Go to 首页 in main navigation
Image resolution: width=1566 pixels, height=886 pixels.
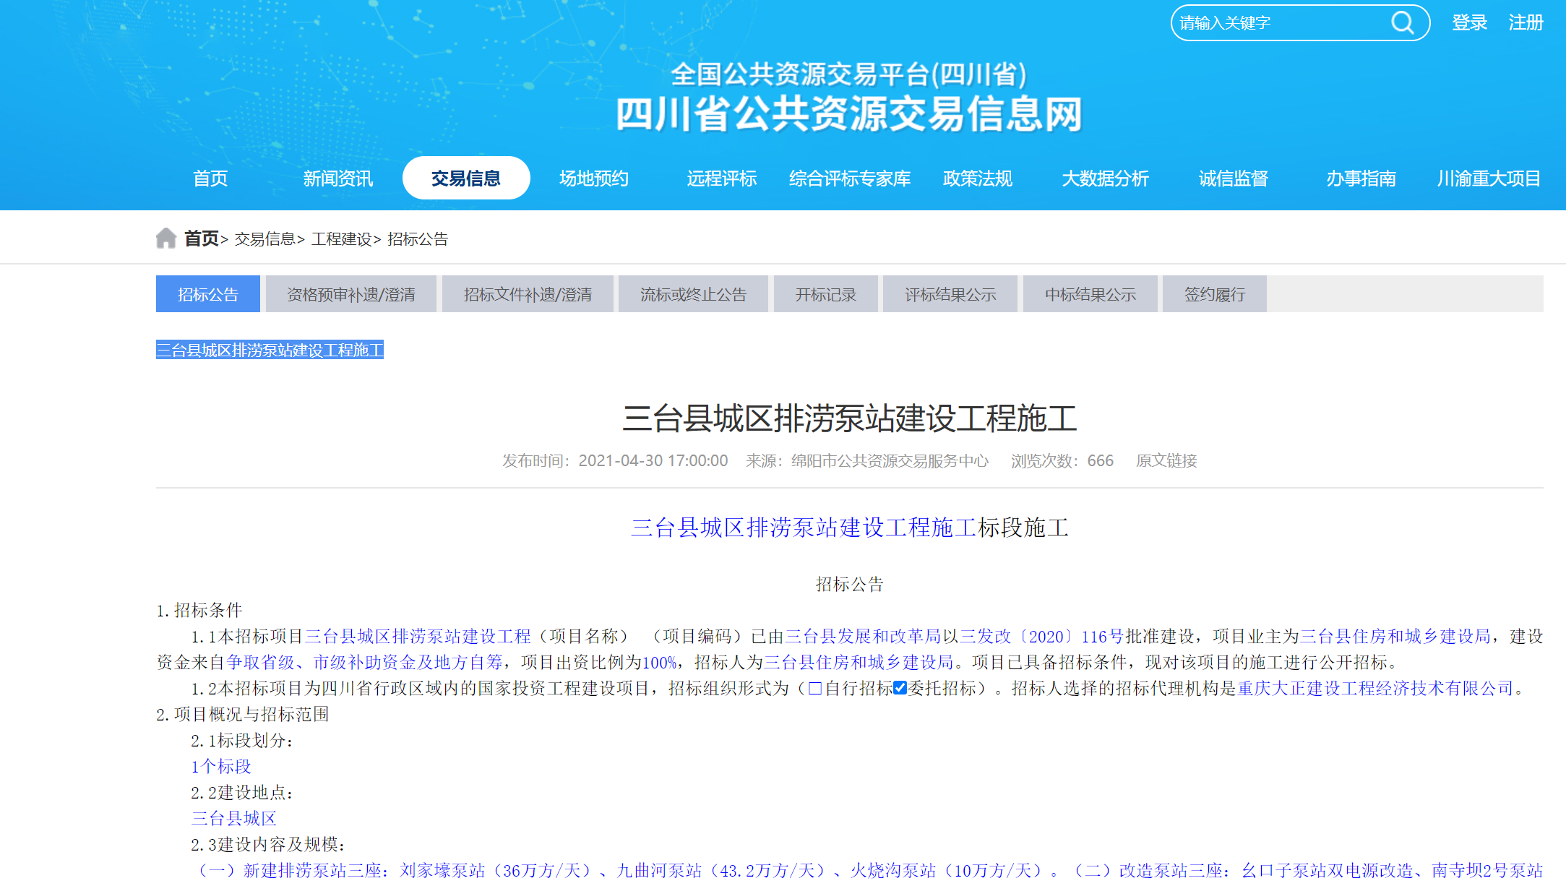[x=210, y=178]
